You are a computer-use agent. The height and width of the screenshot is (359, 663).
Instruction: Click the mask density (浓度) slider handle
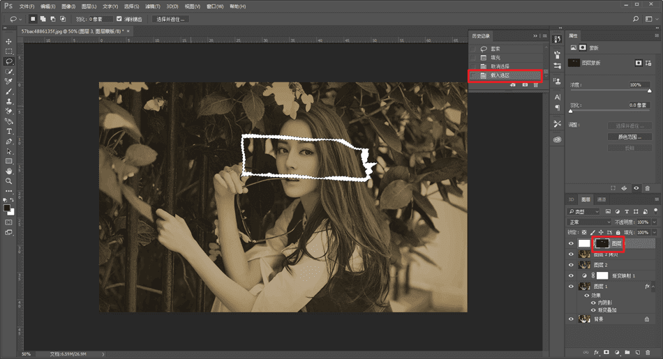point(650,91)
